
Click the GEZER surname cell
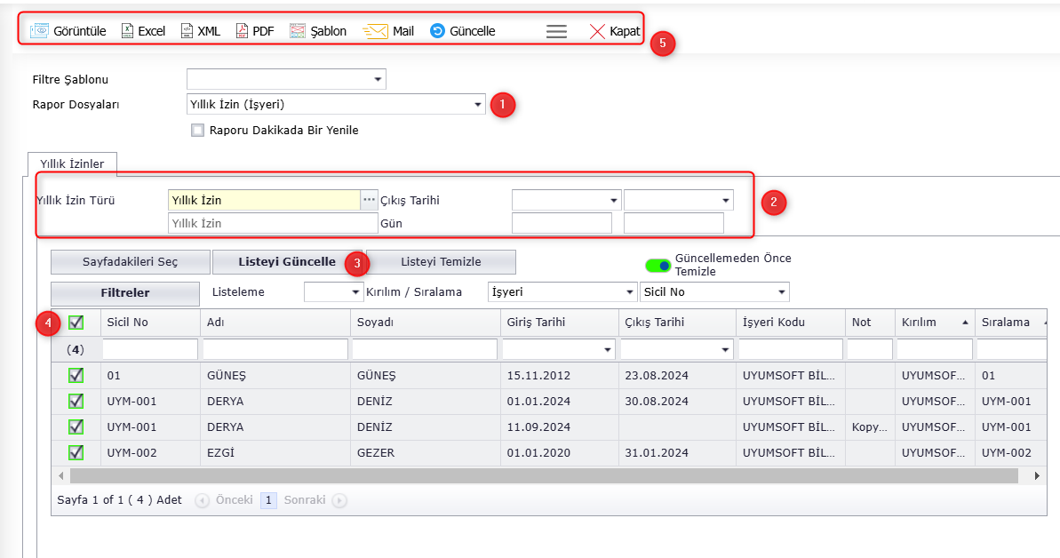(425, 452)
